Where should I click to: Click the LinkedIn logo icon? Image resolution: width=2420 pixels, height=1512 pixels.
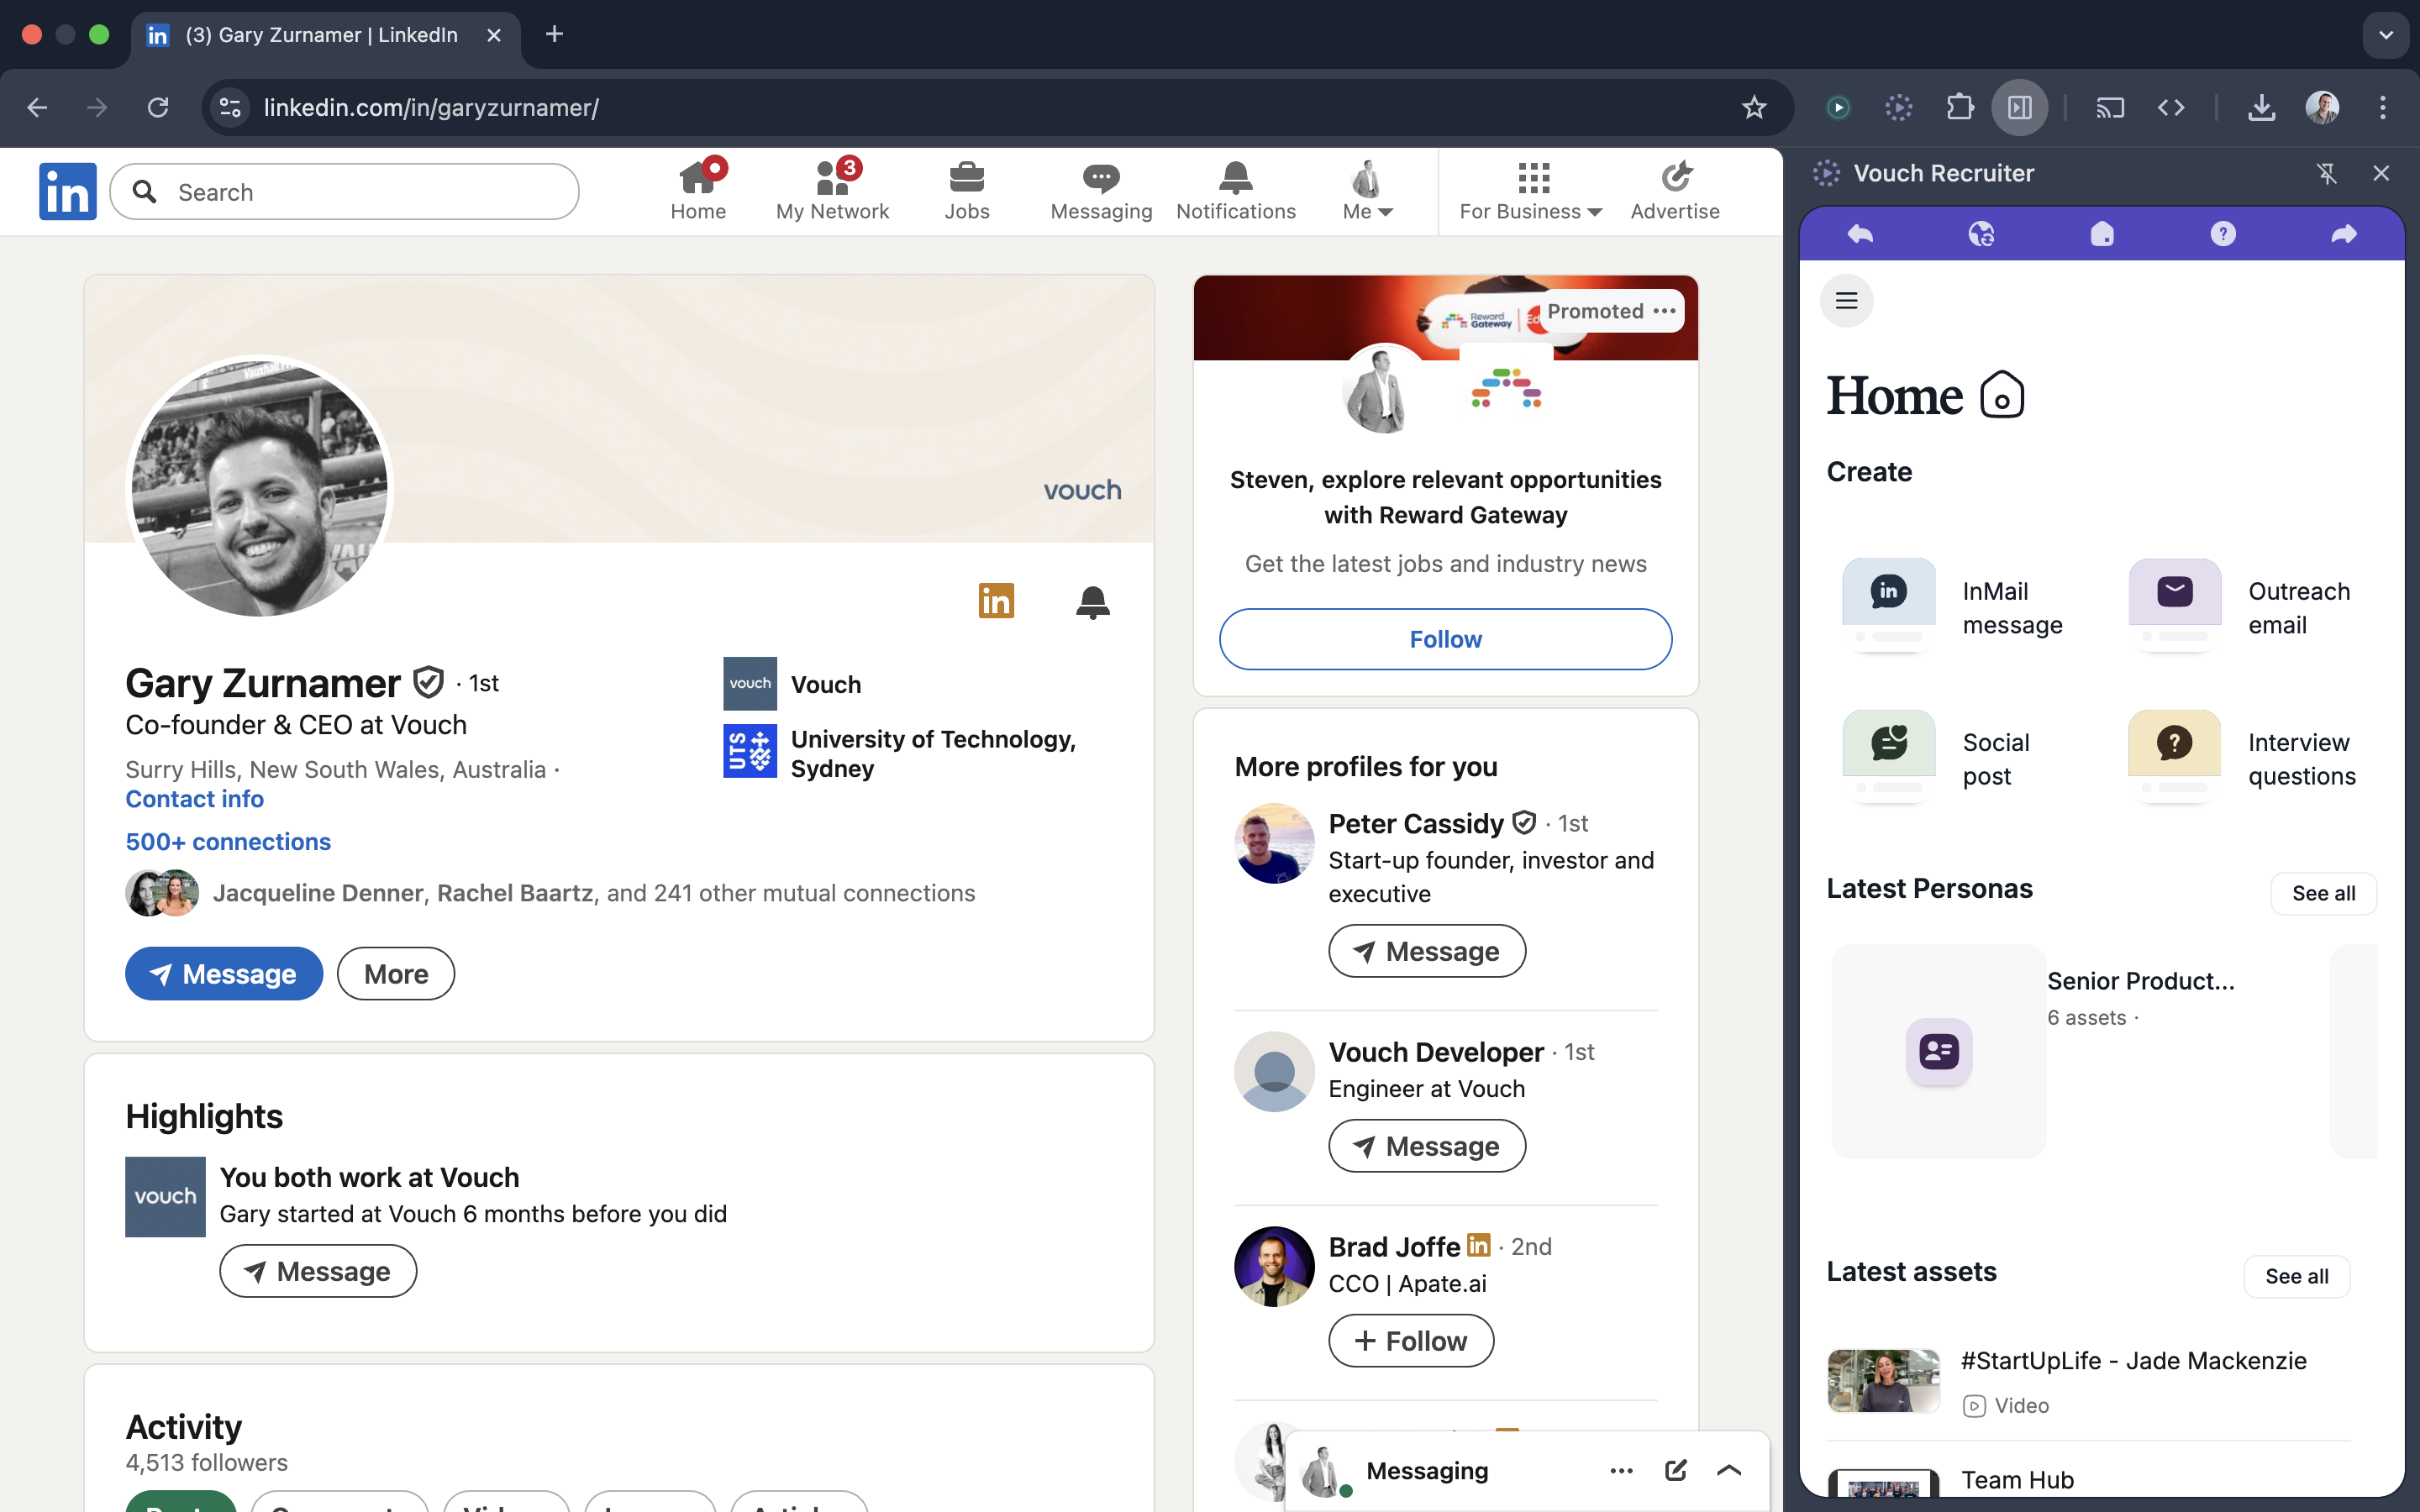68,191
